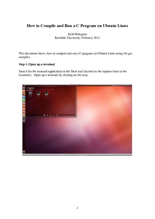Image resolution: width=155 pixels, height=219 pixels.
Task: Select the Music lens in Dash
Action: [x=54, y=115]
